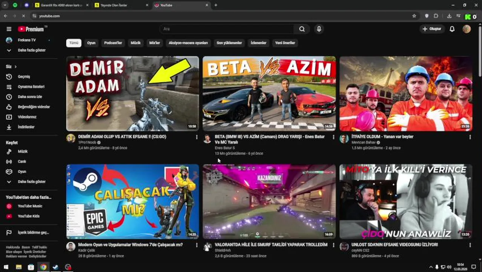Open YouTube Music link

tap(29, 206)
